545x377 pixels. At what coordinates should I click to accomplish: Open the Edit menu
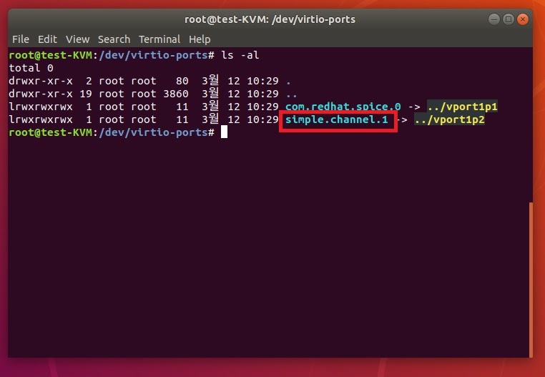tap(47, 39)
